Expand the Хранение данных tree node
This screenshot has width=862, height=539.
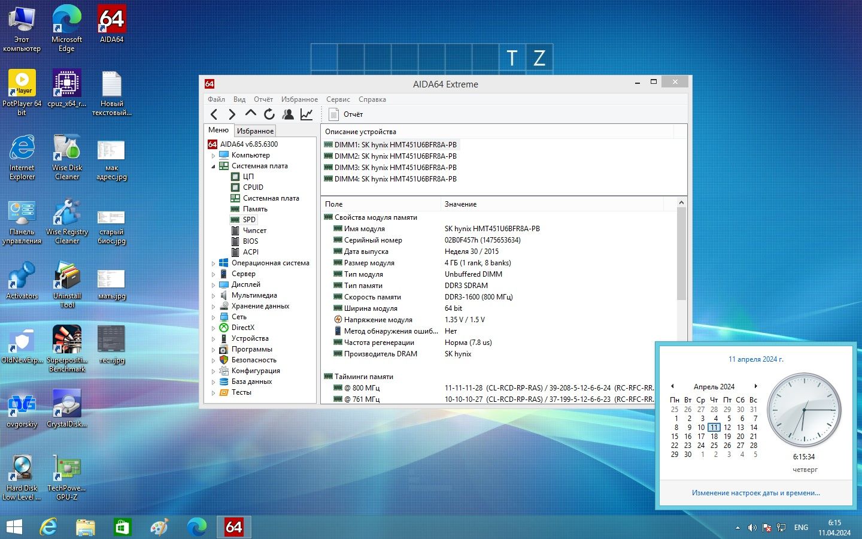(x=213, y=307)
